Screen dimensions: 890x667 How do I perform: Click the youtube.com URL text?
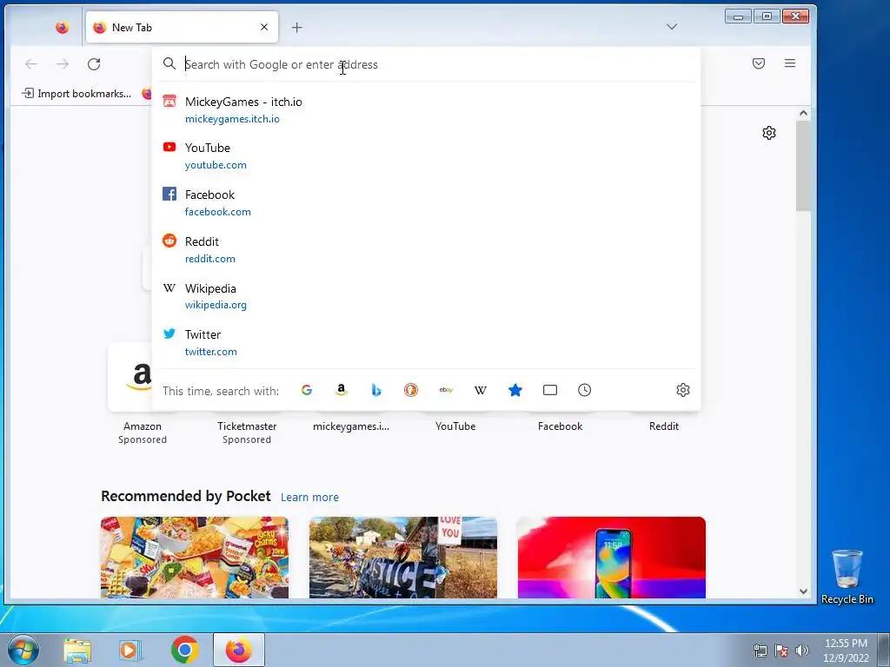(216, 165)
